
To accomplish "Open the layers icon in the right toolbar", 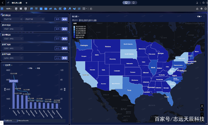I will pos(201,9).
